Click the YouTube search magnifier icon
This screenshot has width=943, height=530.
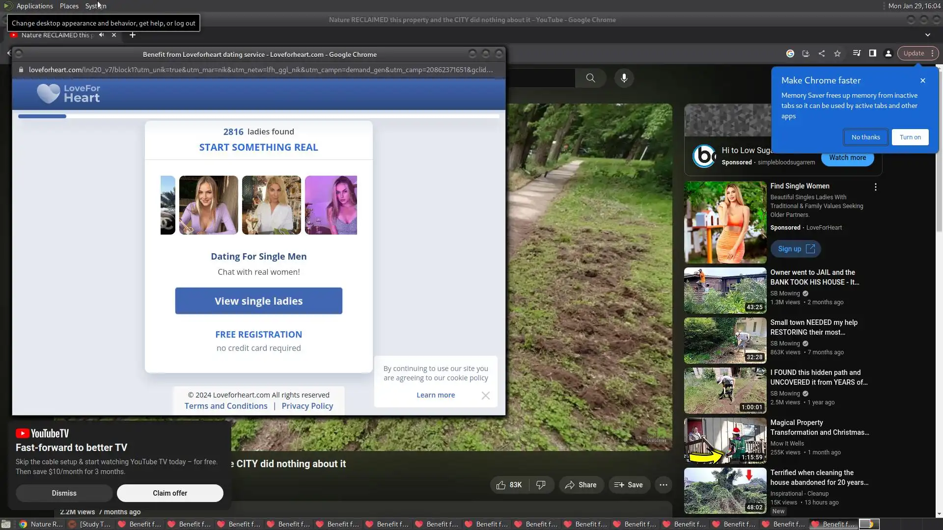[x=590, y=78]
